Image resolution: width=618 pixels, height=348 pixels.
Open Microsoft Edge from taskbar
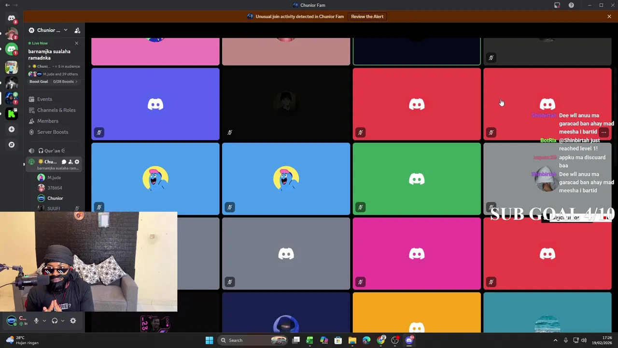(x=366, y=340)
